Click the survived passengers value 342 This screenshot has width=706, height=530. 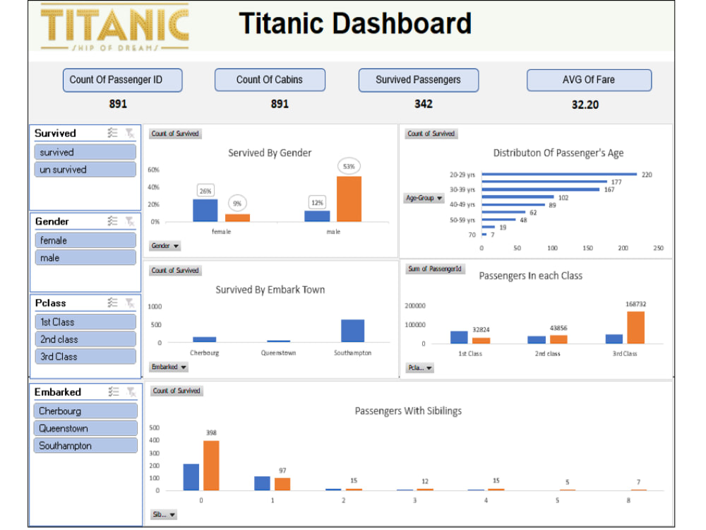click(423, 104)
